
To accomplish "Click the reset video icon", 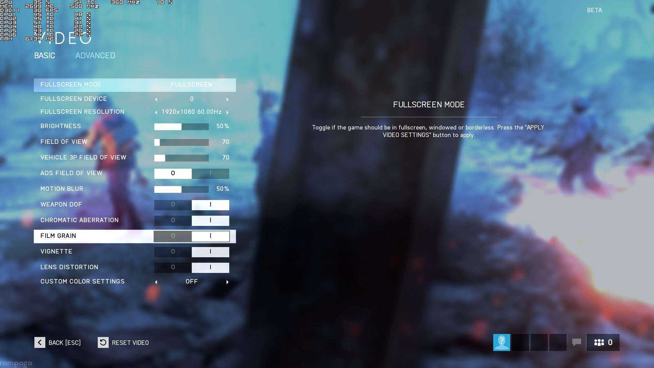I will click(x=103, y=342).
